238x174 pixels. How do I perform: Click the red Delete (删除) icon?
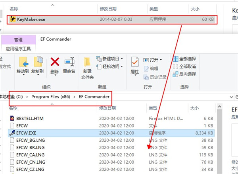click(55, 62)
